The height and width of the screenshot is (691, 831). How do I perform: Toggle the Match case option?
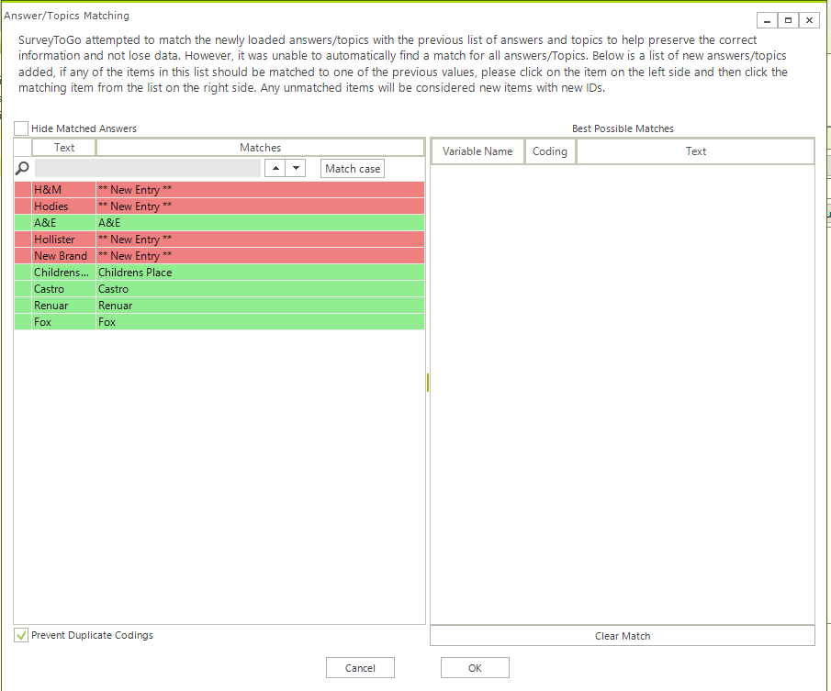[x=353, y=168]
